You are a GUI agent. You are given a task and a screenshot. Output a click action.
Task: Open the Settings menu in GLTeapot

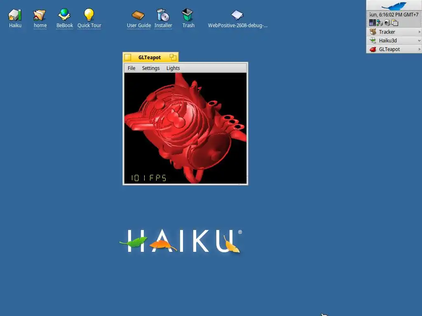(x=151, y=68)
